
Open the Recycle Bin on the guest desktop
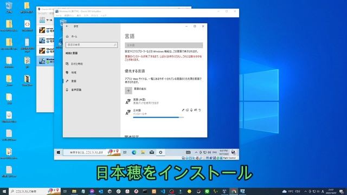[x=63, y=23]
